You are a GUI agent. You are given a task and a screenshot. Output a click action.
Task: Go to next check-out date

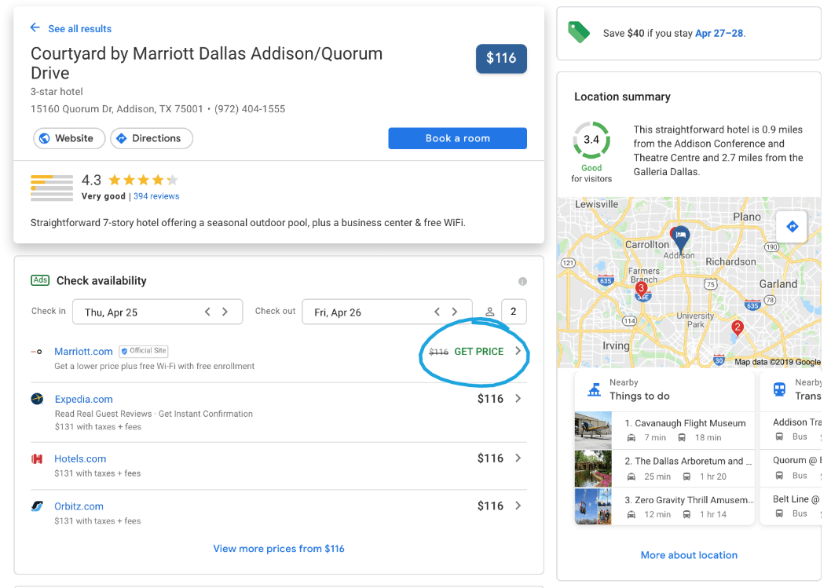coord(455,312)
